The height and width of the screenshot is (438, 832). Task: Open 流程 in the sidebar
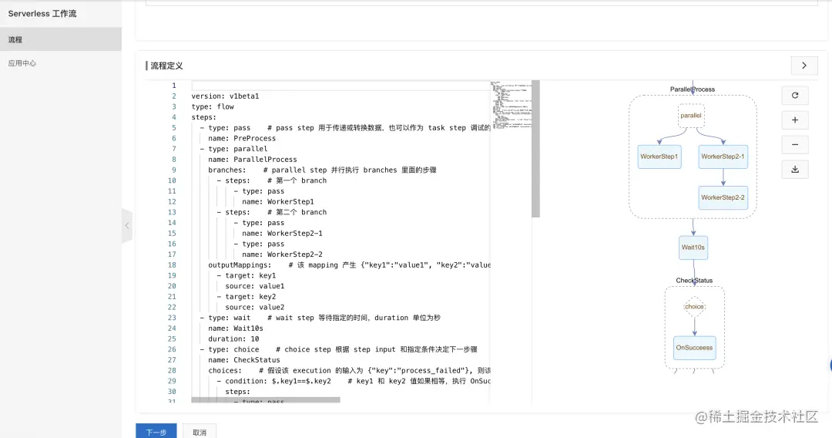61,39
